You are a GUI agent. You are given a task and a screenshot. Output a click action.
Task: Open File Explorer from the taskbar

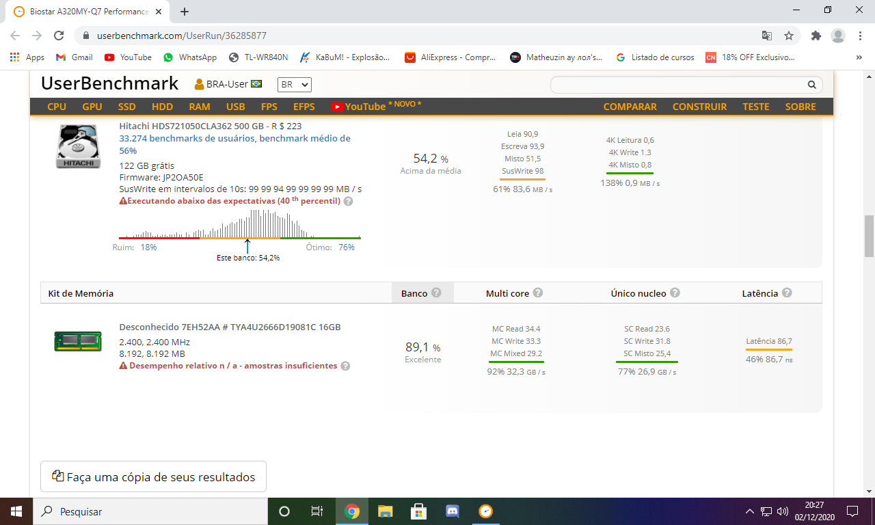[386, 511]
